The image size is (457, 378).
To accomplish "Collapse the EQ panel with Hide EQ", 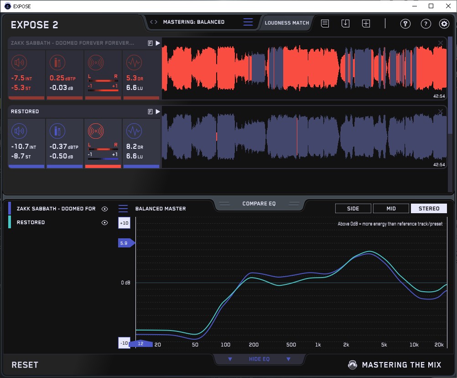I will (x=259, y=359).
